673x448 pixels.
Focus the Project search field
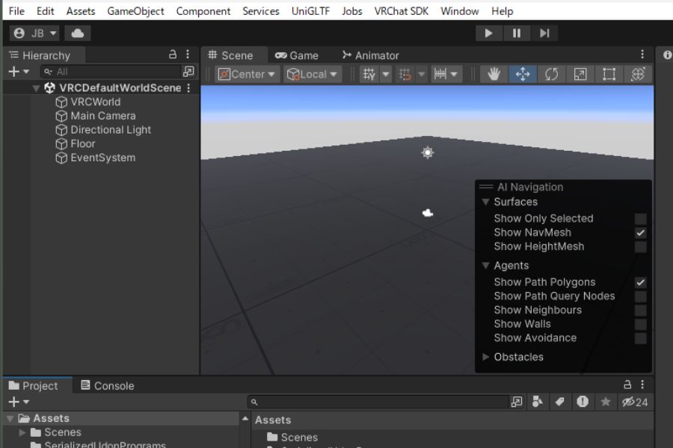[x=378, y=402]
